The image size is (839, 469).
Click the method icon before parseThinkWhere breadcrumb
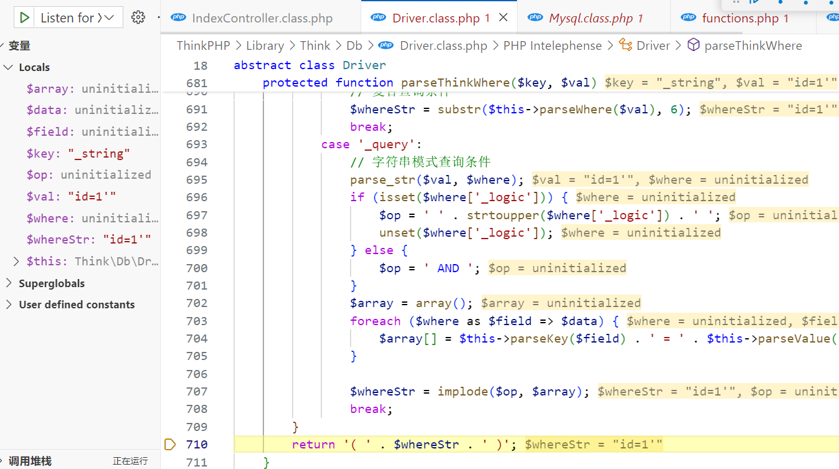click(x=693, y=45)
